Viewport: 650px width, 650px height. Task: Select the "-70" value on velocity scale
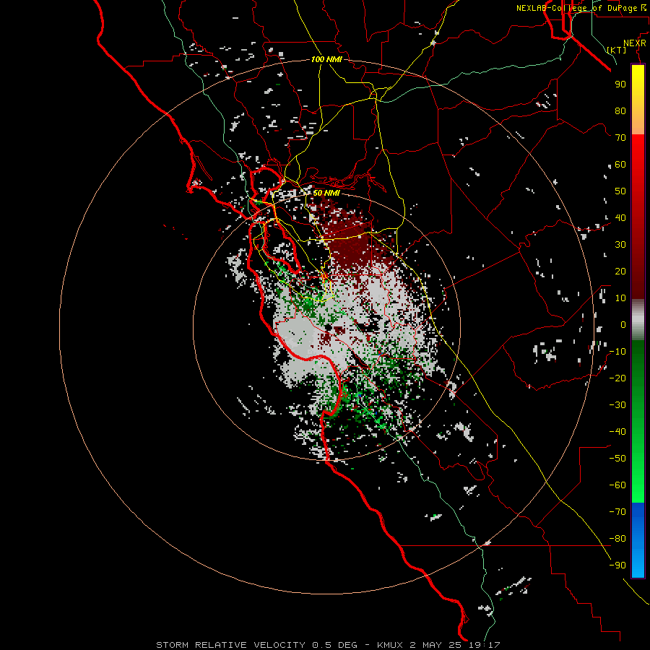(617, 512)
